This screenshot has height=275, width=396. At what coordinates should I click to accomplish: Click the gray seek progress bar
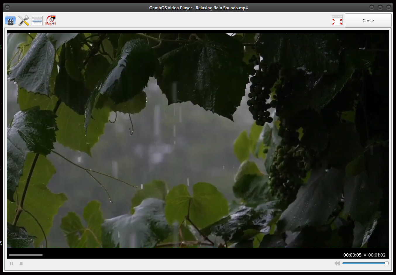click(26, 255)
